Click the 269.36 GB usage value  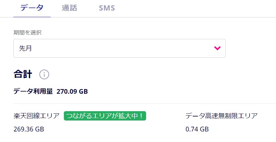coord(29,129)
